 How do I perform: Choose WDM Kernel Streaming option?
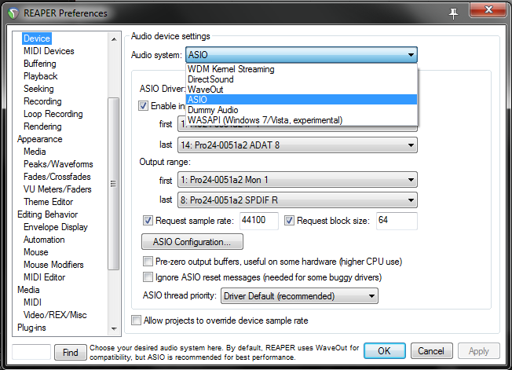coord(302,69)
